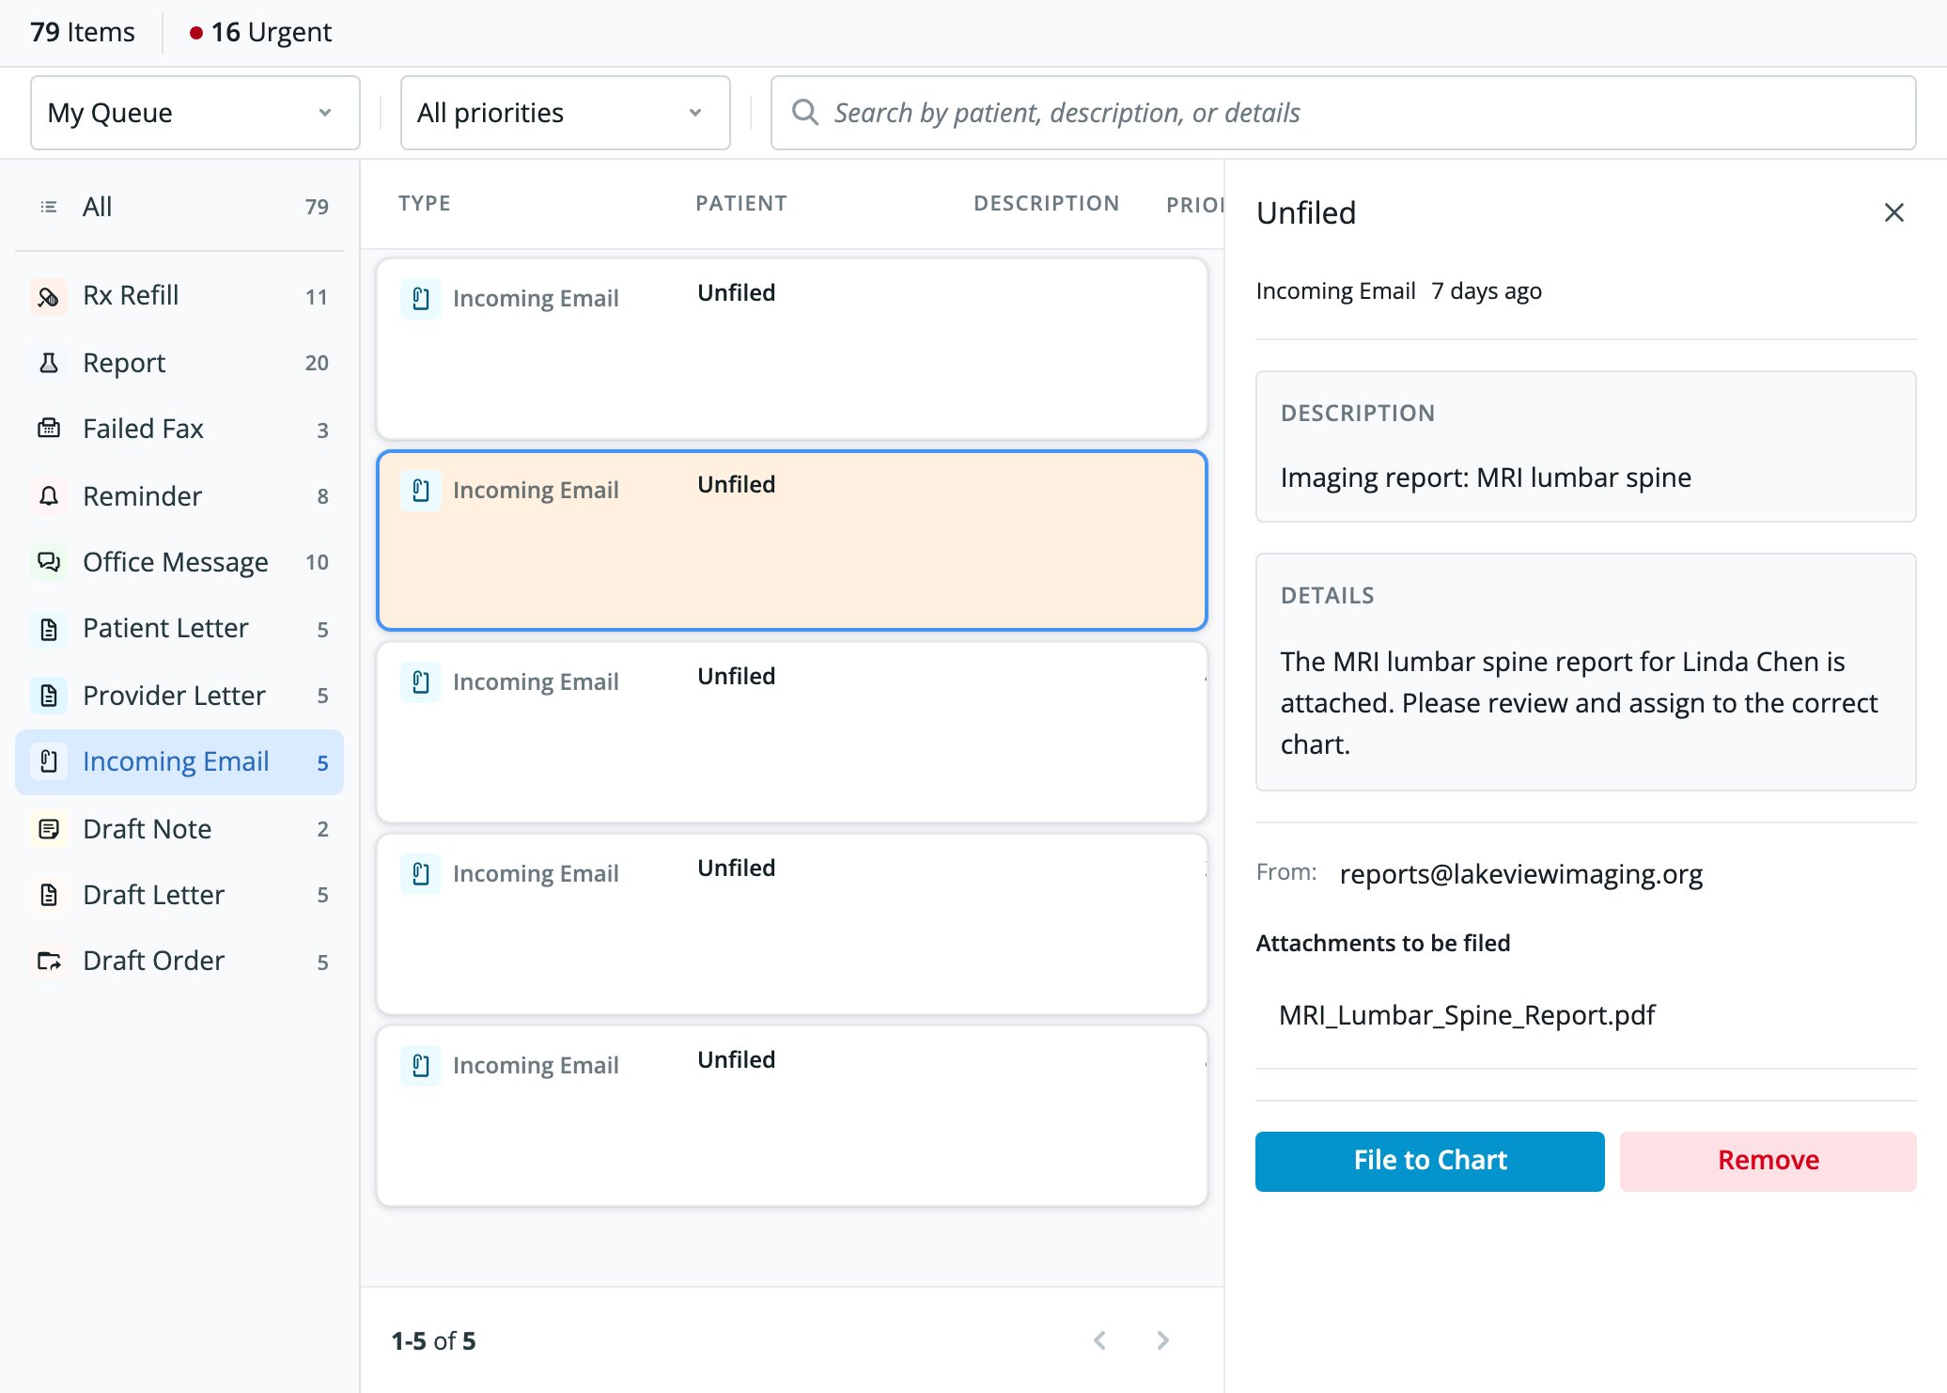The width and height of the screenshot is (1947, 1393).
Task: Click the Report flask icon
Action: pos(49,363)
